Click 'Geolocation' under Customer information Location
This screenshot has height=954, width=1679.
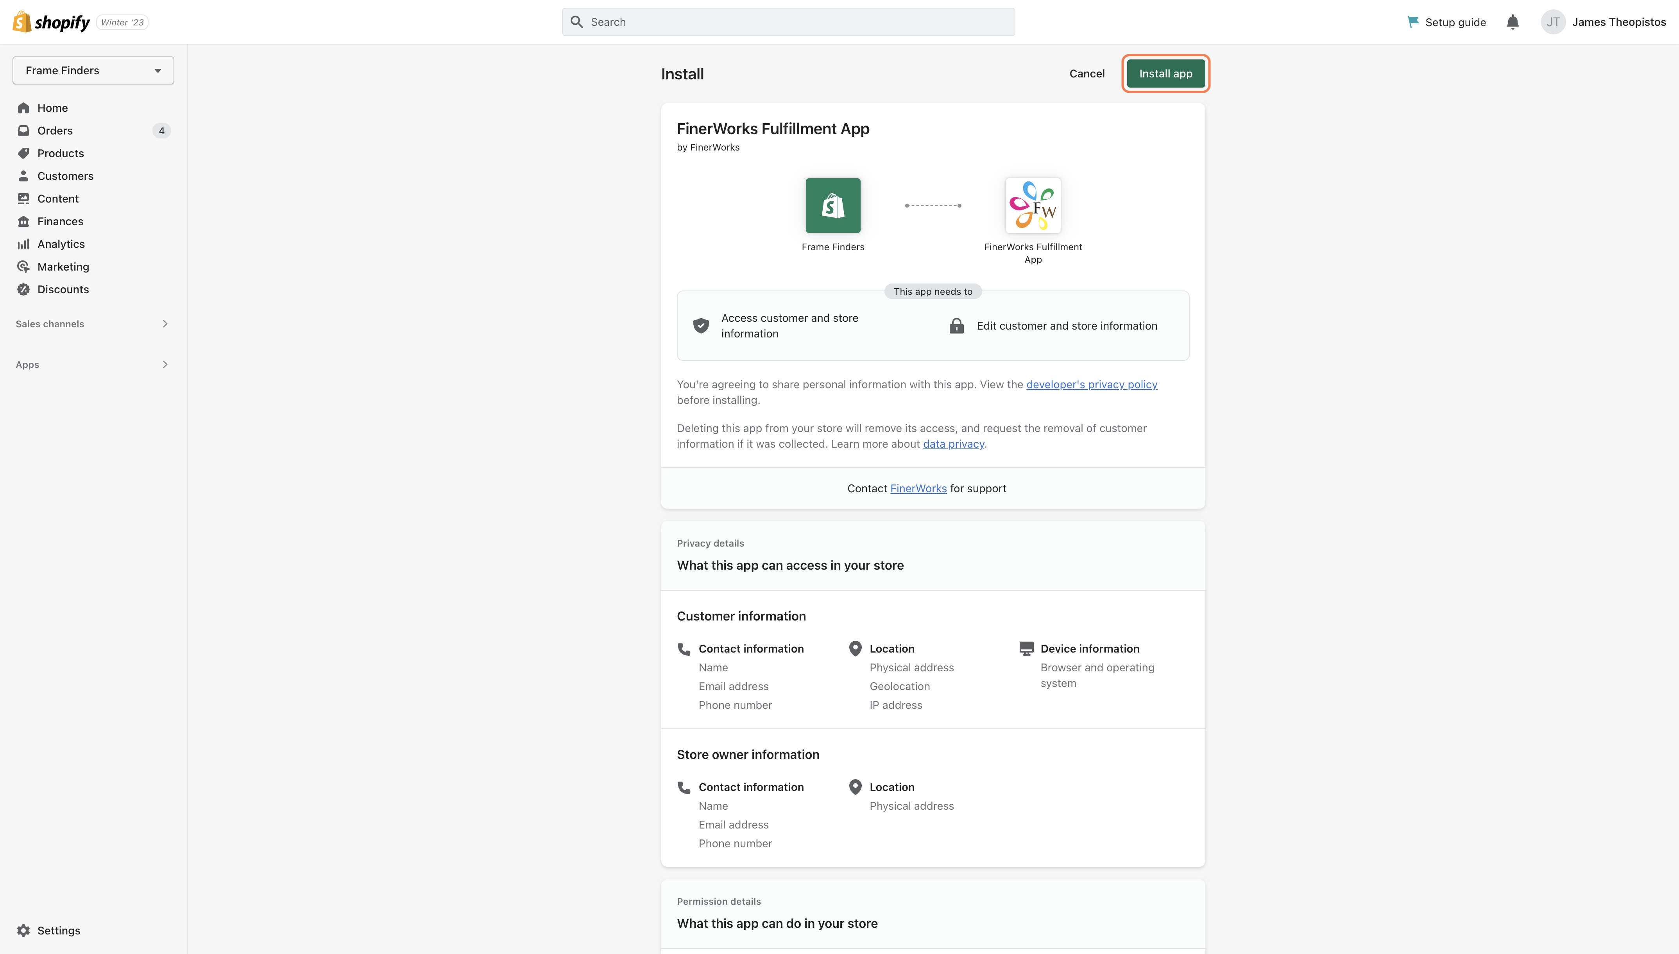(900, 686)
